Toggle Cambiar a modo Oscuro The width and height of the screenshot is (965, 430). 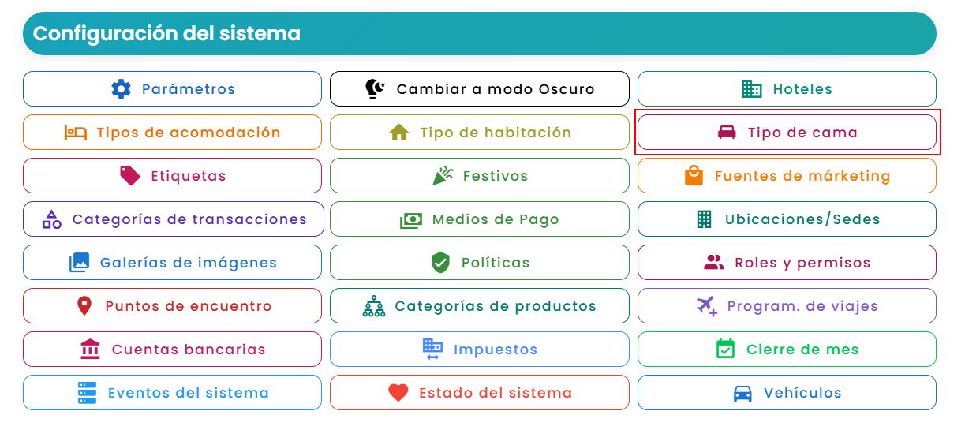tap(480, 88)
